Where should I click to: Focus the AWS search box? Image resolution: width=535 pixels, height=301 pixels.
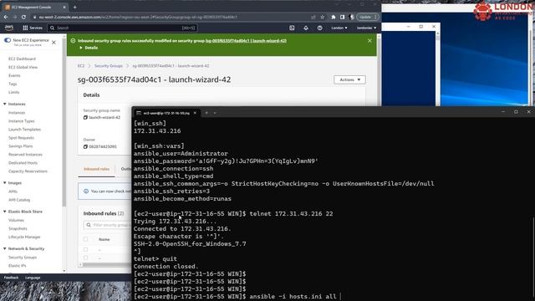coord(122,28)
